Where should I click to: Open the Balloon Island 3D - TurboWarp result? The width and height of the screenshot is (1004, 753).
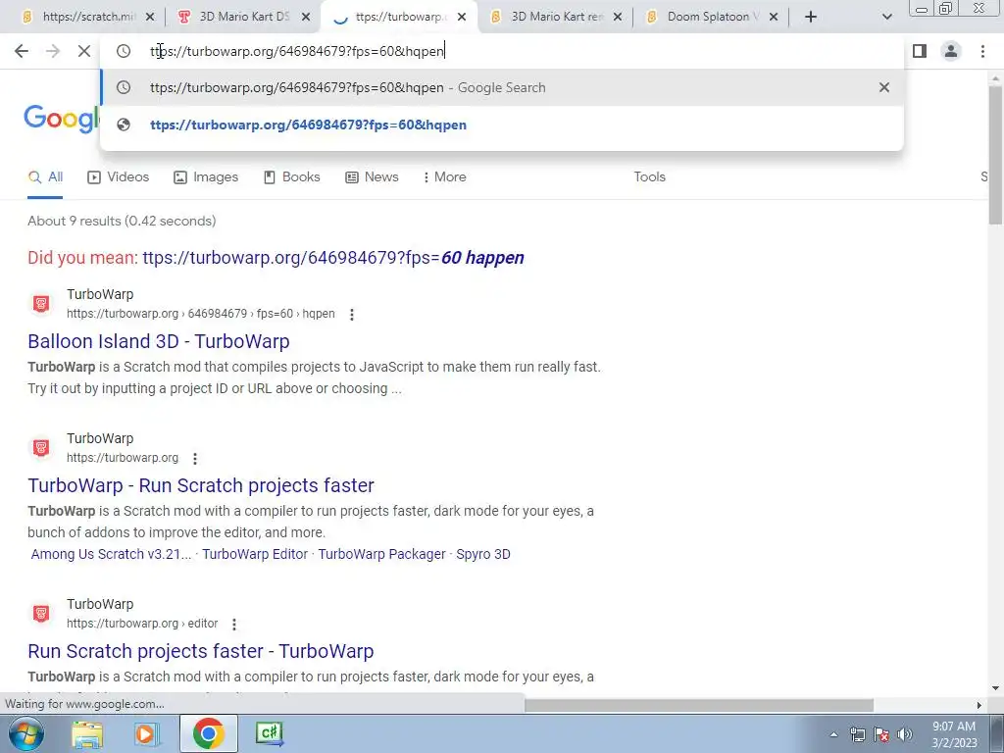click(159, 341)
